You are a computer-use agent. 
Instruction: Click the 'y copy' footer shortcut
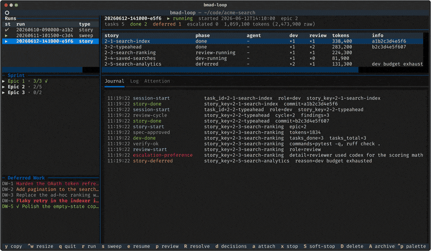tap(14, 246)
